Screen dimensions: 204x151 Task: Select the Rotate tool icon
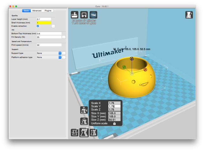75,133
